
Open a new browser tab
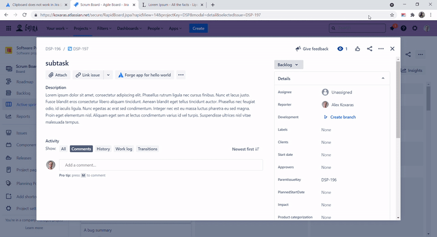tap(212, 5)
